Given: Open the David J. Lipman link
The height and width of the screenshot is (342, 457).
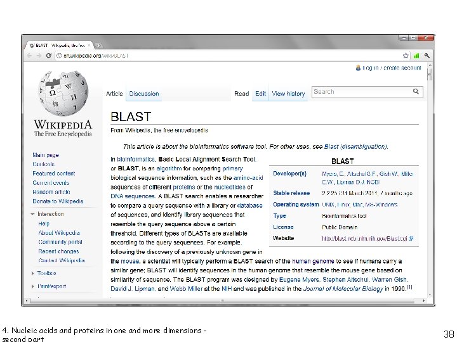Looking at the screenshot, I should (133, 289).
